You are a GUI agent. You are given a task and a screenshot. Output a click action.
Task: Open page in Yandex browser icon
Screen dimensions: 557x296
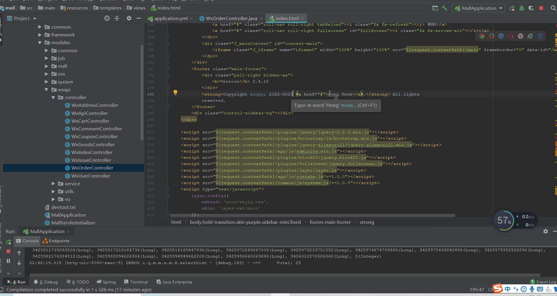pos(521,36)
